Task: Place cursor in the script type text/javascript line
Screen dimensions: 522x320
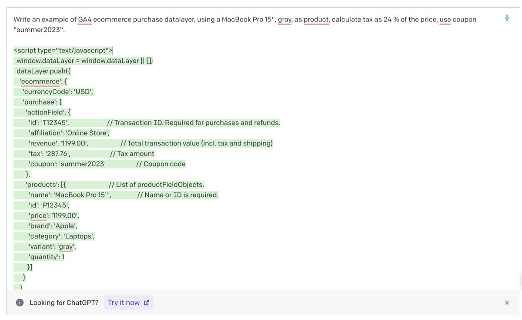Action: click(63, 50)
